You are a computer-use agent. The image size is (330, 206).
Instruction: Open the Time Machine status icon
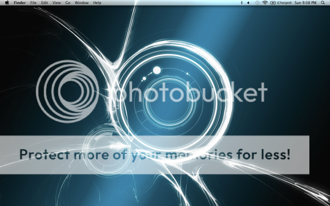[x=257, y=3]
